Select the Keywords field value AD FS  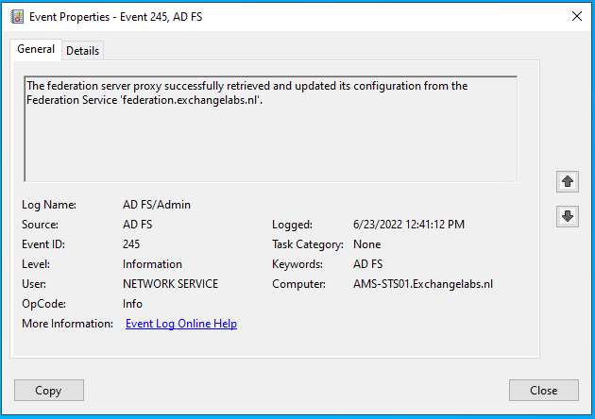(367, 264)
